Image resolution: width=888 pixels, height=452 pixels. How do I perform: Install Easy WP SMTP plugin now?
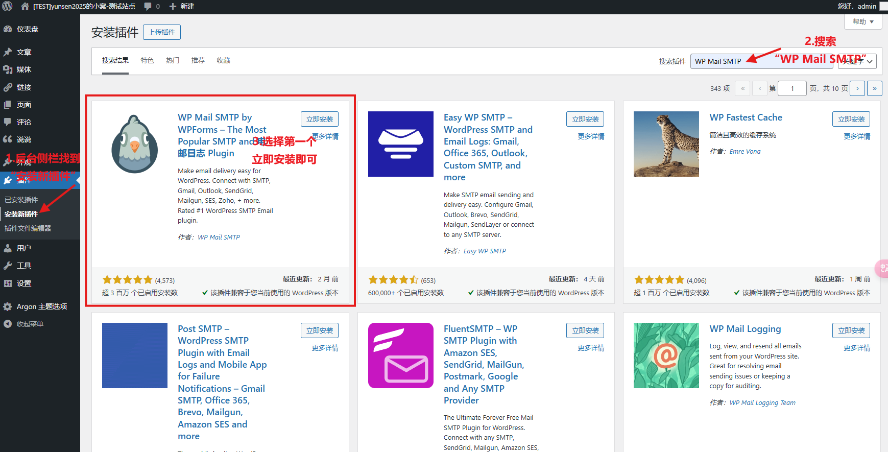(585, 119)
